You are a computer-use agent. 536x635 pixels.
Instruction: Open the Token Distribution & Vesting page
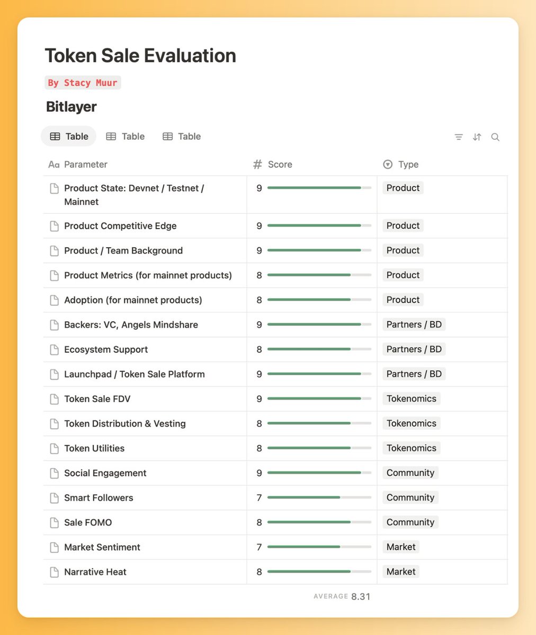[125, 424]
